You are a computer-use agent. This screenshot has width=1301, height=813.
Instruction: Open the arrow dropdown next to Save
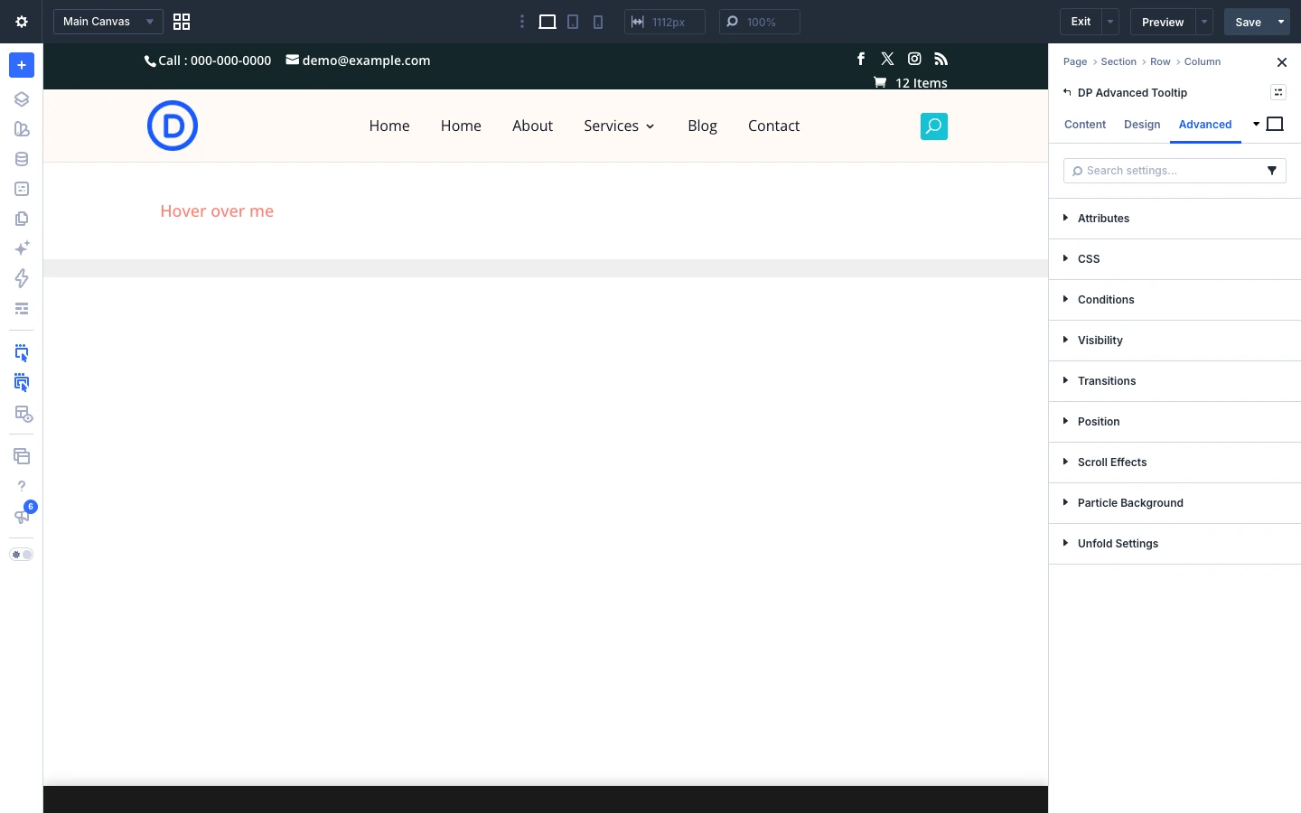click(x=1281, y=22)
